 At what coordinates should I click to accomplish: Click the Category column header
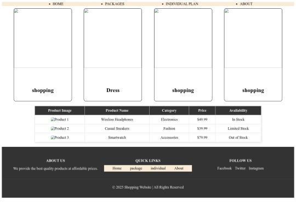169,111
